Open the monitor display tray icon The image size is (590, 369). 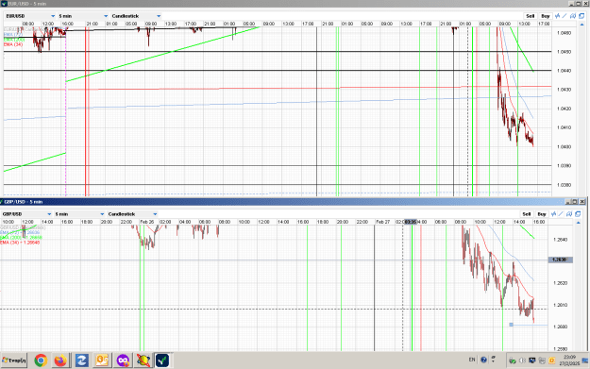532,361
